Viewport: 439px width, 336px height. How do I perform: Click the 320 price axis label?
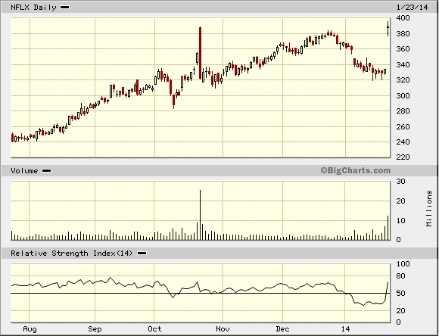pos(403,80)
